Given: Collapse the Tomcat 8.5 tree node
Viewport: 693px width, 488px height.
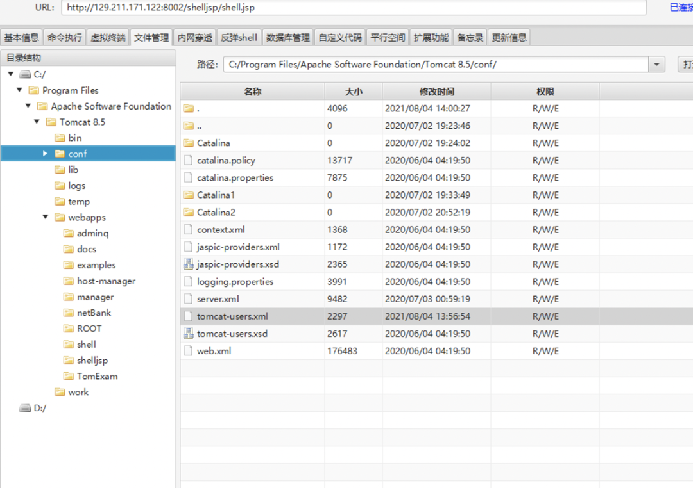Looking at the screenshot, I should 37,122.
